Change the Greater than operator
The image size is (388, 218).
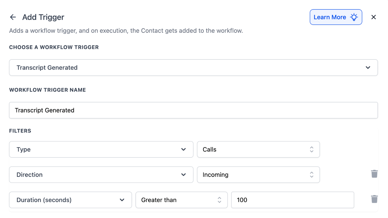(x=181, y=200)
